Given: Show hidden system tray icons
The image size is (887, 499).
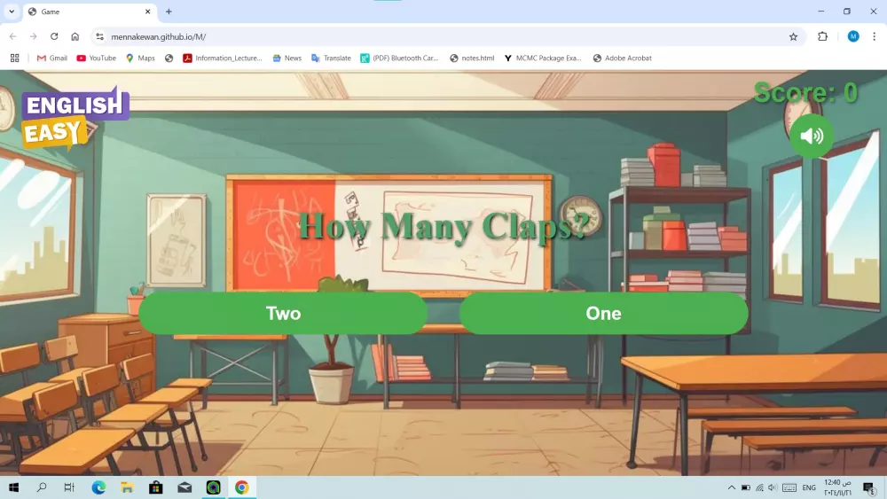Looking at the screenshot, I should pos(732,487).
